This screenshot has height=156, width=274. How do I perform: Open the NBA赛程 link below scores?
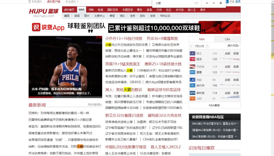click(x=214, y=105)
